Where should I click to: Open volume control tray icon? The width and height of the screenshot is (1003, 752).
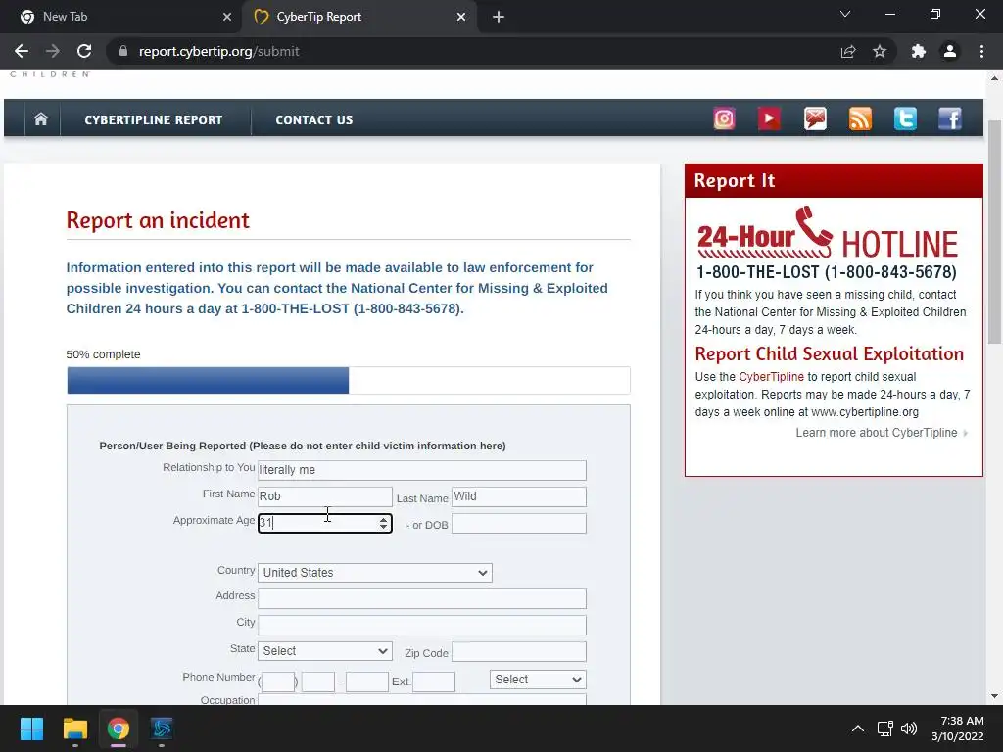pos(908,728)
